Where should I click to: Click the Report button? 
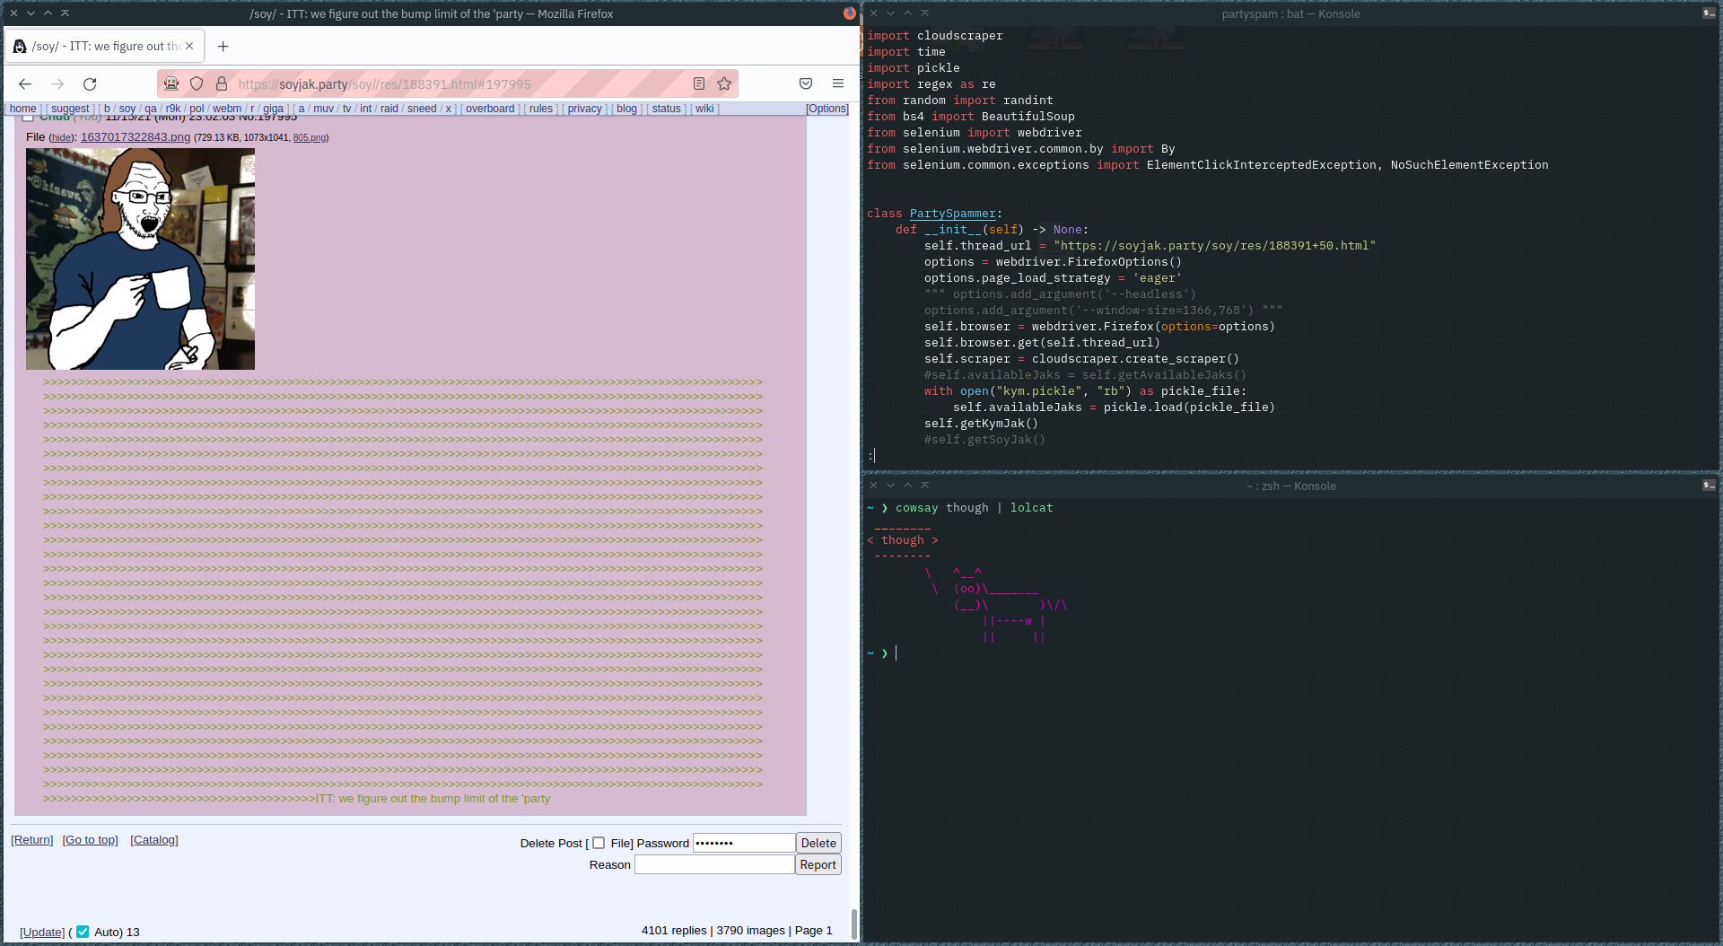pos(818,864)
